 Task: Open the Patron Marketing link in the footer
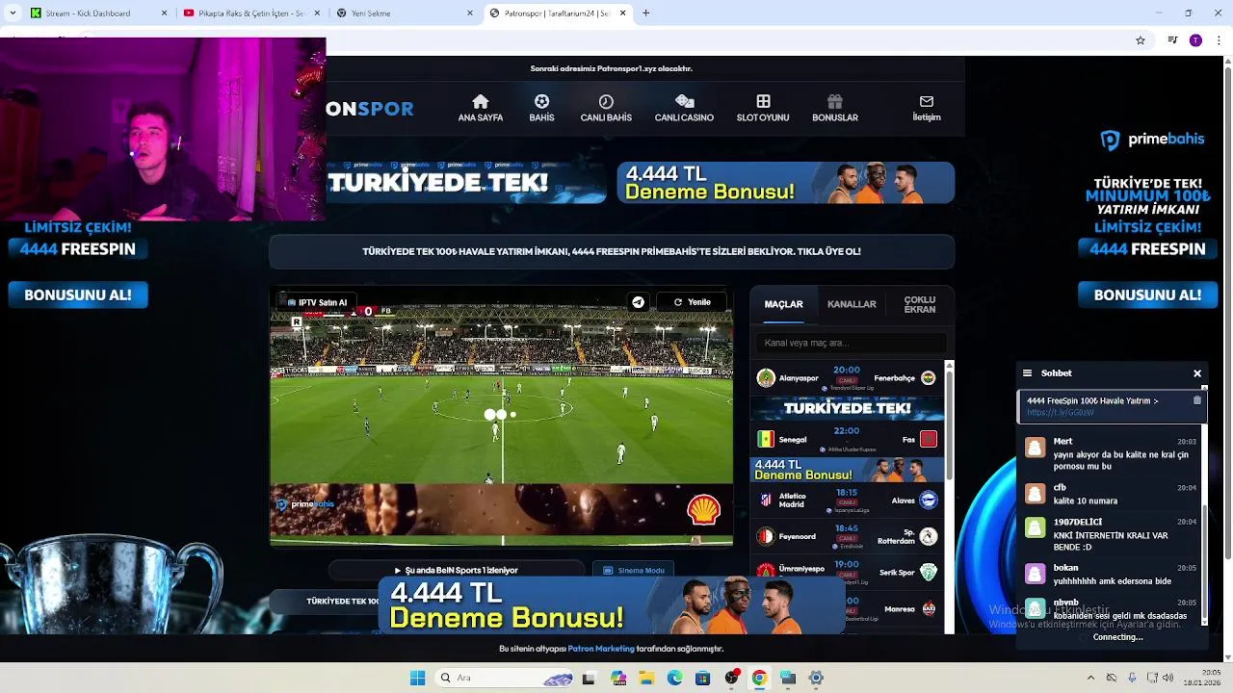[601, 649]
